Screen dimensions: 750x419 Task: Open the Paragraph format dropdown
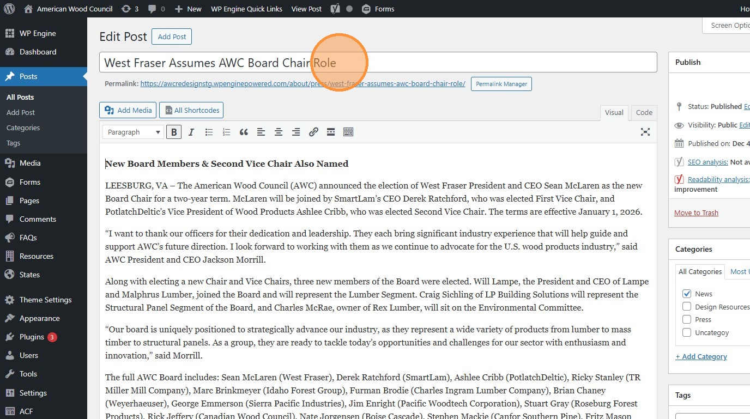(x=134, y=132)
